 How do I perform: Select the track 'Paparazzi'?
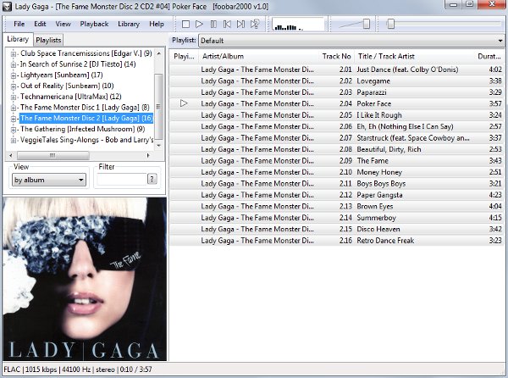(x=336, y=92)
